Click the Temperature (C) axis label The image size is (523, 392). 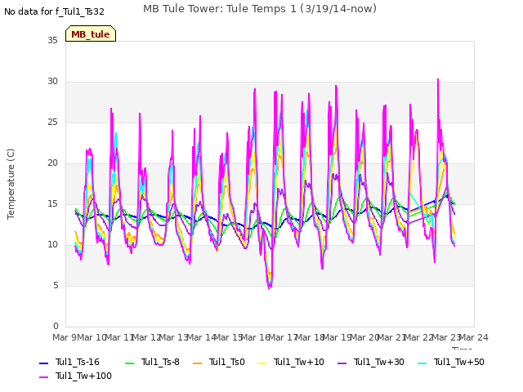pyautogui.click(x=11, y=184)
